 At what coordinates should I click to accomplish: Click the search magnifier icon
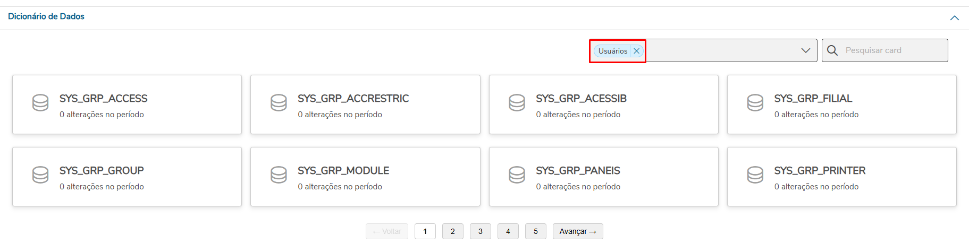coord(832,50)
